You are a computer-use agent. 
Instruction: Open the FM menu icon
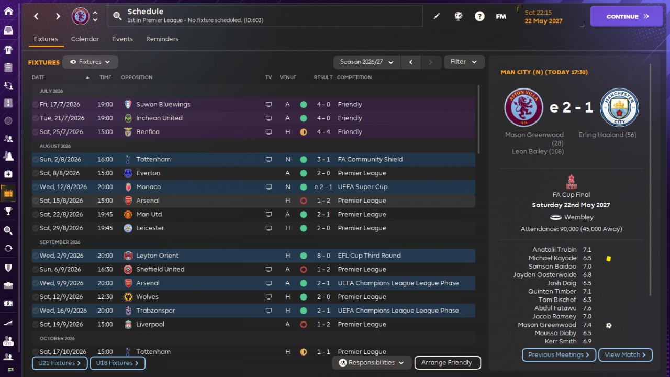pos(501,16)
